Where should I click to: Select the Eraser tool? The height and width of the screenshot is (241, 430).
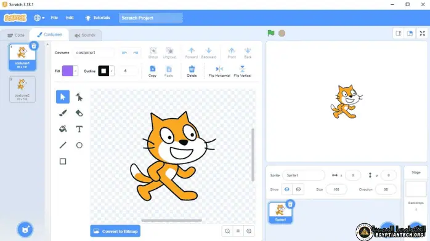click(x=79, y=113)
